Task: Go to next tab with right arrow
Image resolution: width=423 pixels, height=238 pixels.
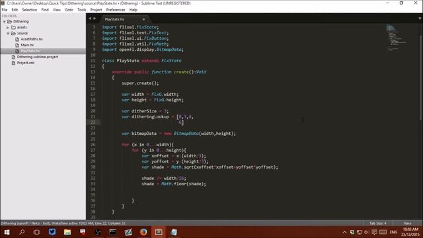Action: click(95, 19)
